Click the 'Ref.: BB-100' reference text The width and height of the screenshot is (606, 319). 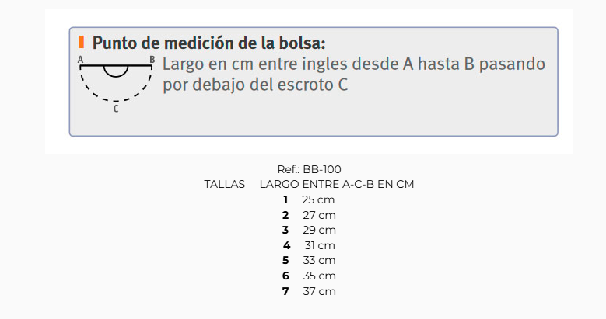coord(309,169)
